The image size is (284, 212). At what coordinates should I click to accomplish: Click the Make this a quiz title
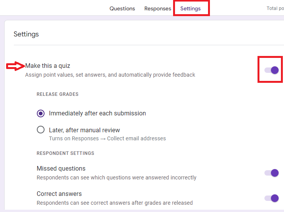(48, 66)
